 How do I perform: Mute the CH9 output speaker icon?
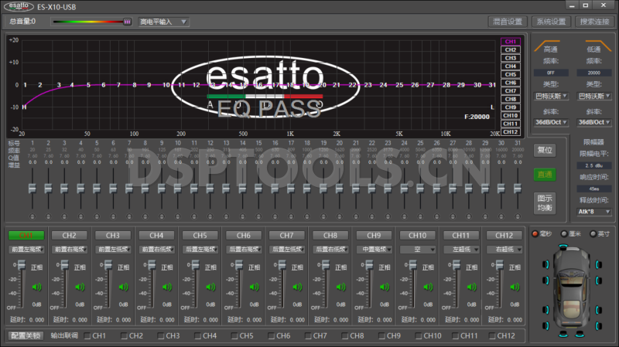pyautogui.click(x=385, y=287)
